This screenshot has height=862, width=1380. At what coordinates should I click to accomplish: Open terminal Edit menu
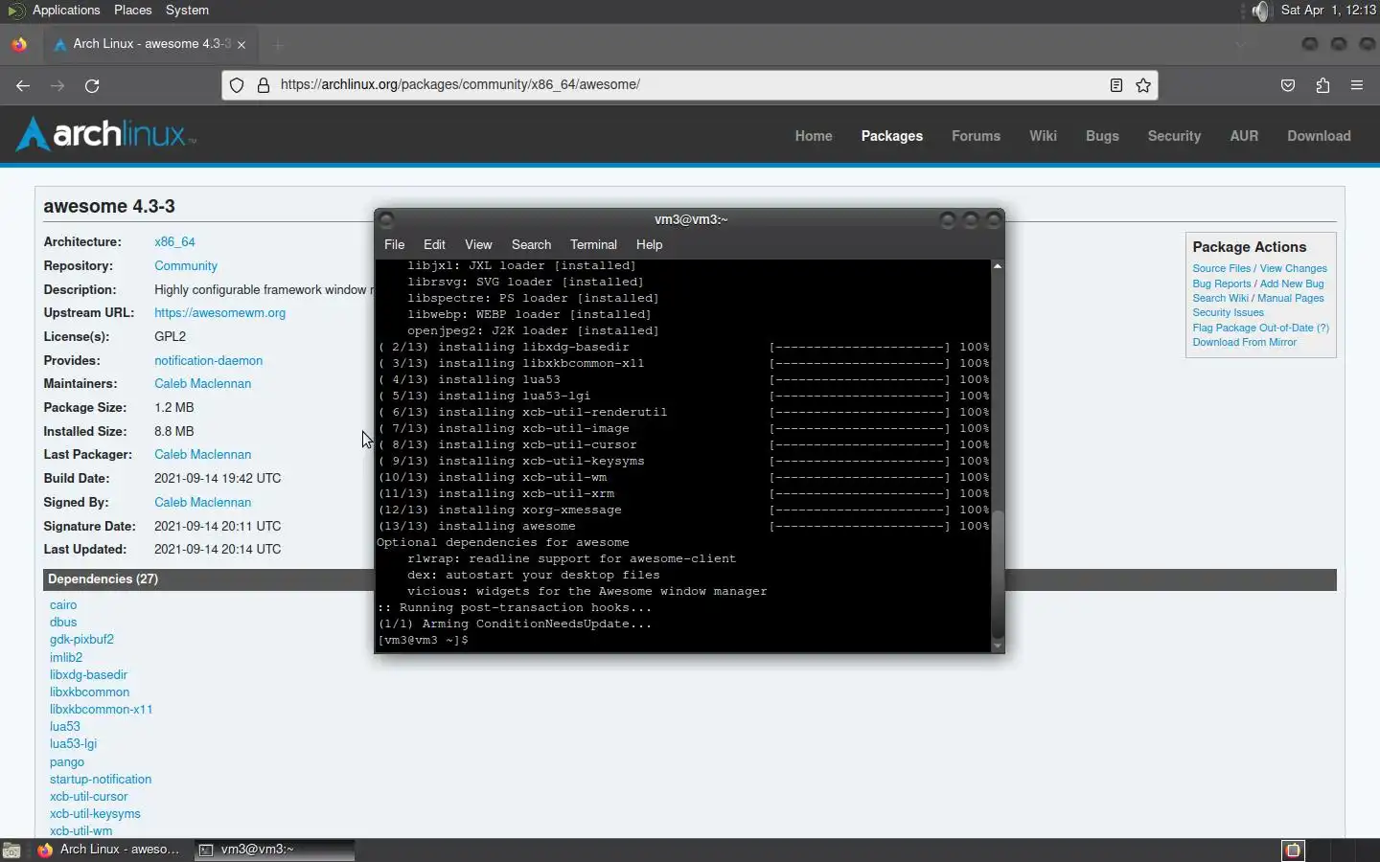point(434,244)
